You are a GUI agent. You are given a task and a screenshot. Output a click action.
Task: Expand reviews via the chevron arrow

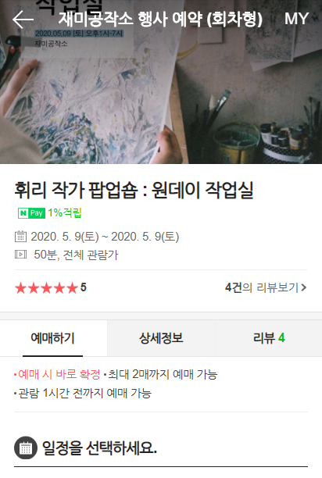(x=303, y=287)
